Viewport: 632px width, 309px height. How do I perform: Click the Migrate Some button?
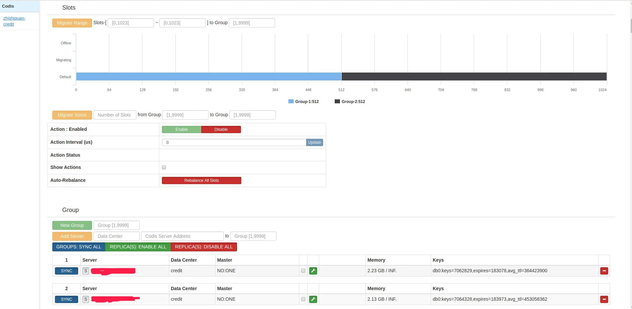(72, 115)
